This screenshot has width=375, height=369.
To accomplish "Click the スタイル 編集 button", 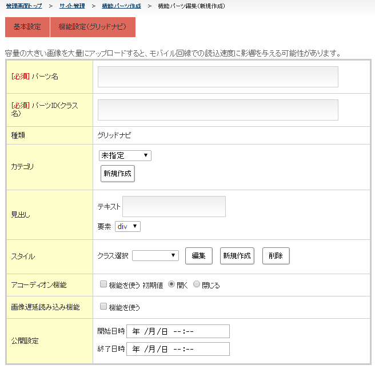I will pos(199,256).
